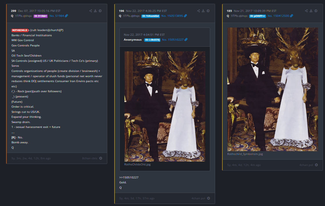This screenshot has width=325, height=206.
Task: Click the line Soros
Action: [x=15, y=66]
